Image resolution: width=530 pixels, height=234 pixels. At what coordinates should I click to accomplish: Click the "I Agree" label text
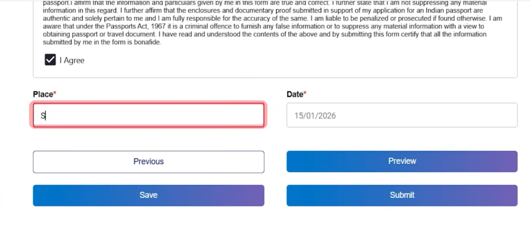71,60
